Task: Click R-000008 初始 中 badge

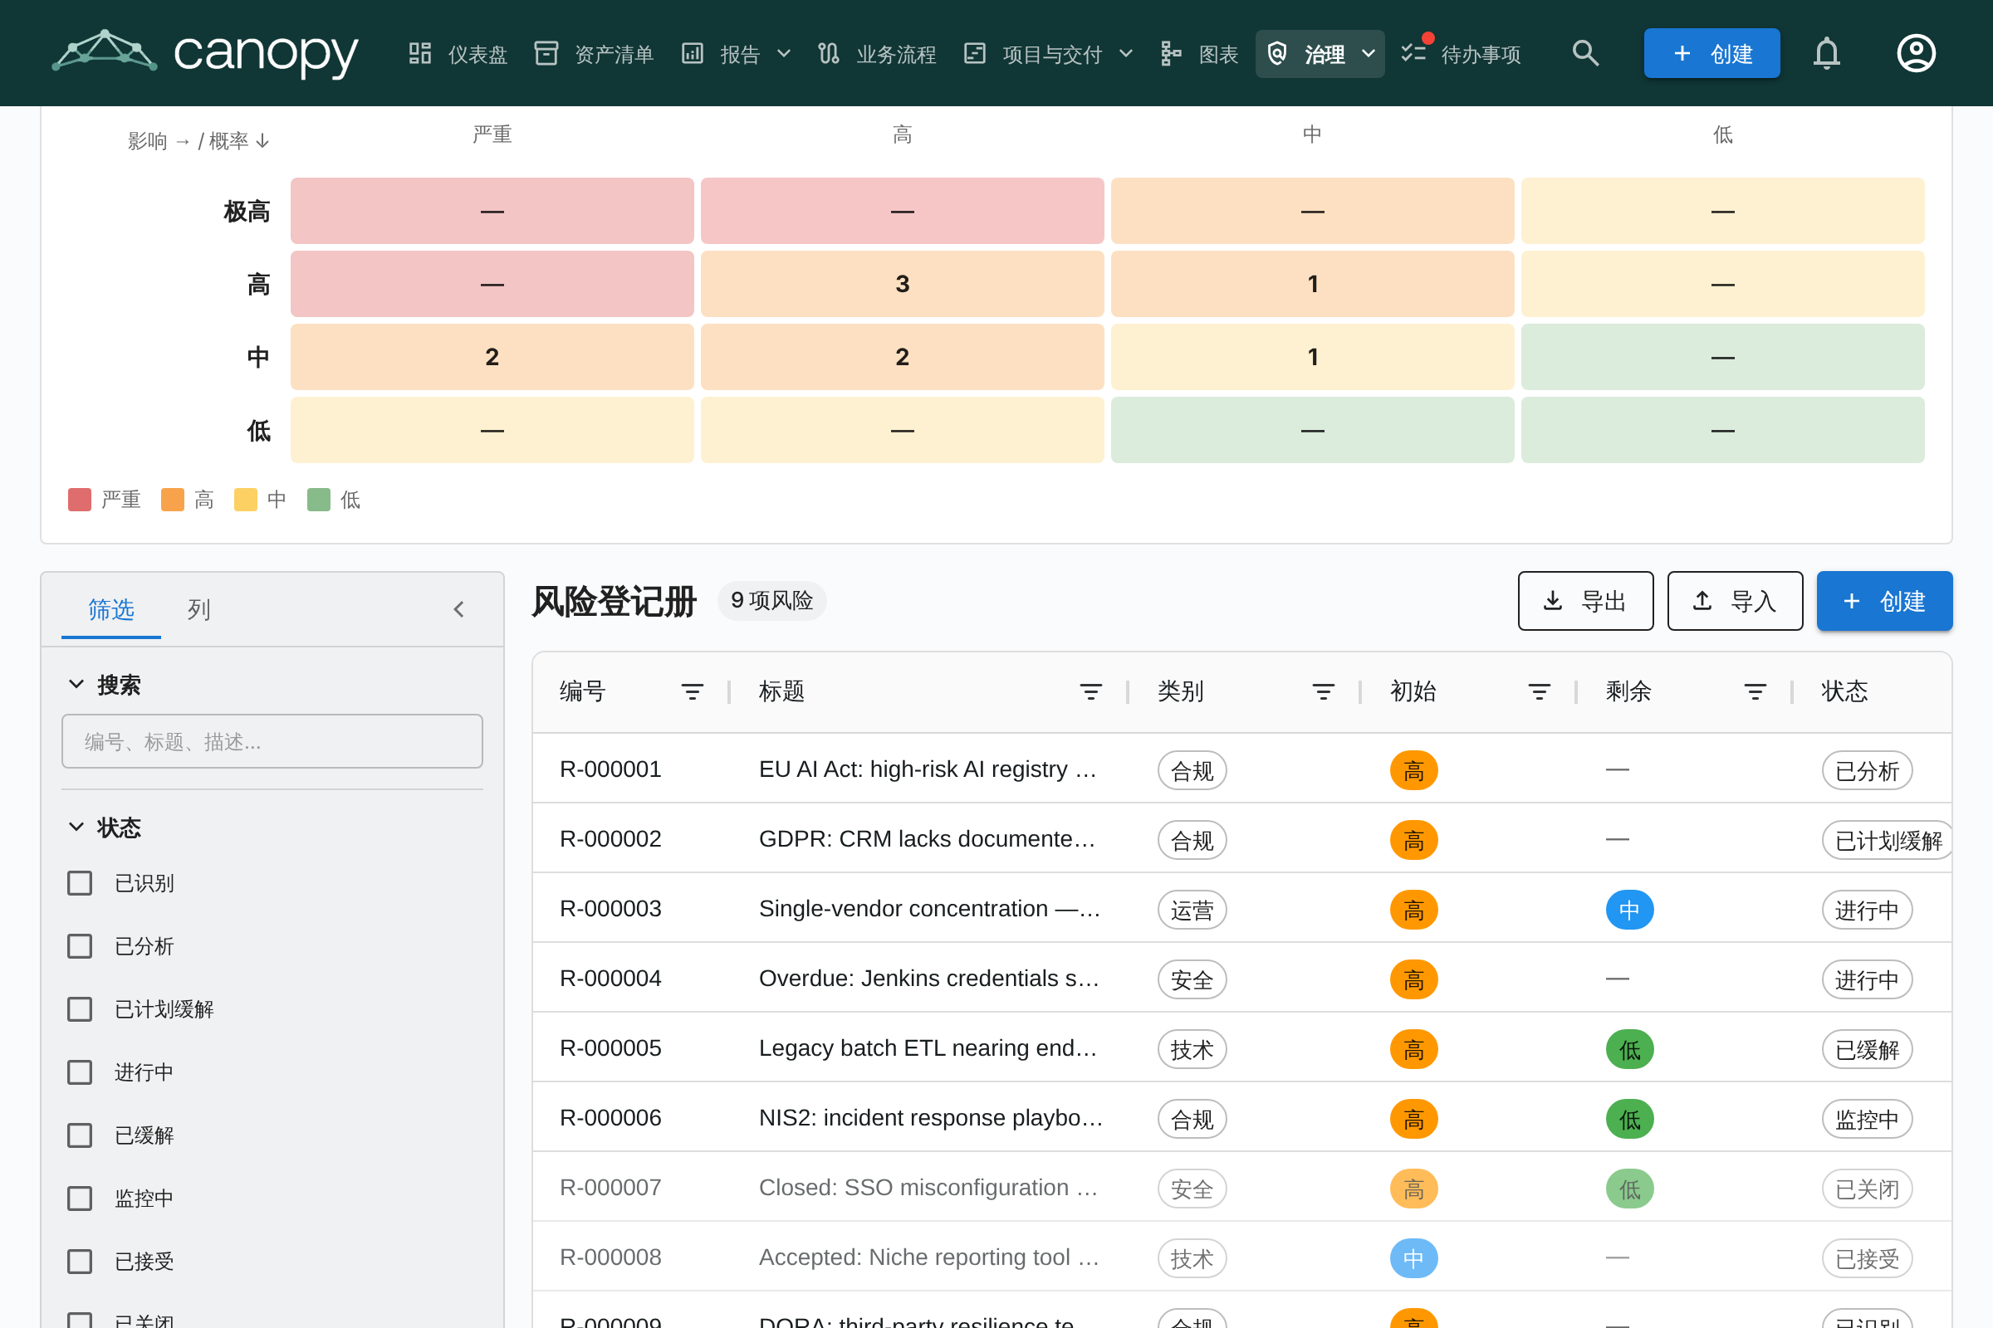Action: click(1413, 1258)
